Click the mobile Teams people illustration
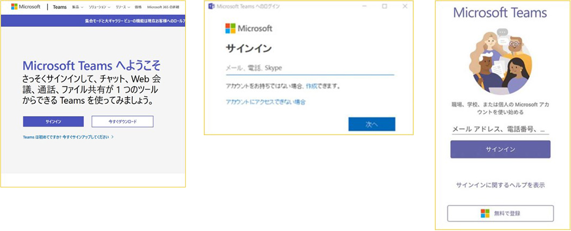Viewport: 571px width, 231px height. 500,61
